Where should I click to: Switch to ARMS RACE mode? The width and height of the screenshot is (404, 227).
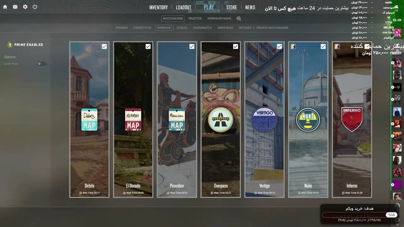[x=225, y=28]
